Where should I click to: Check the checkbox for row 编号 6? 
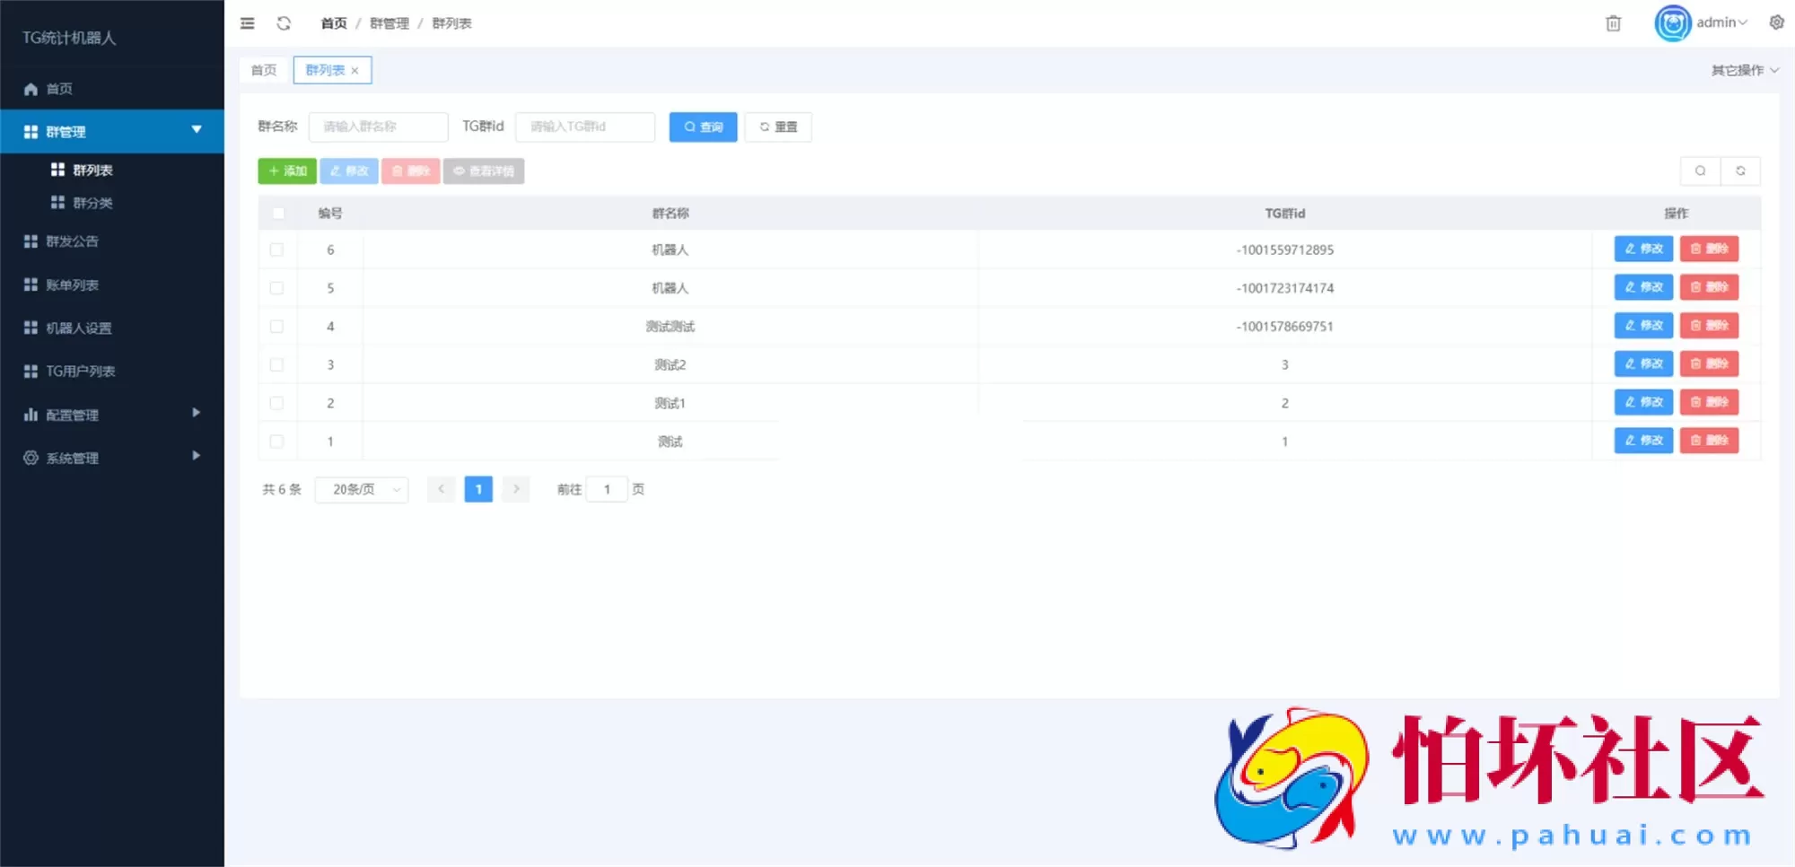coord(277,250)
